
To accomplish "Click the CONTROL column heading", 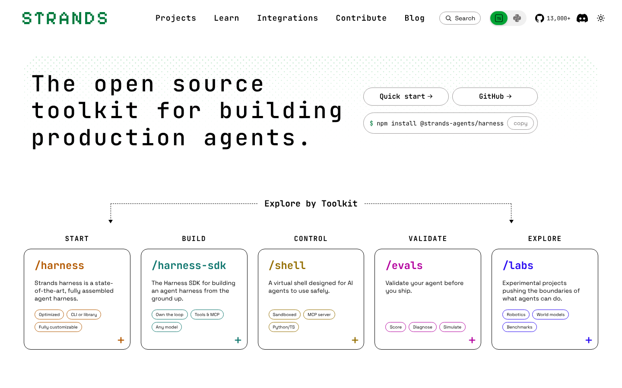I will click(311, 239).
